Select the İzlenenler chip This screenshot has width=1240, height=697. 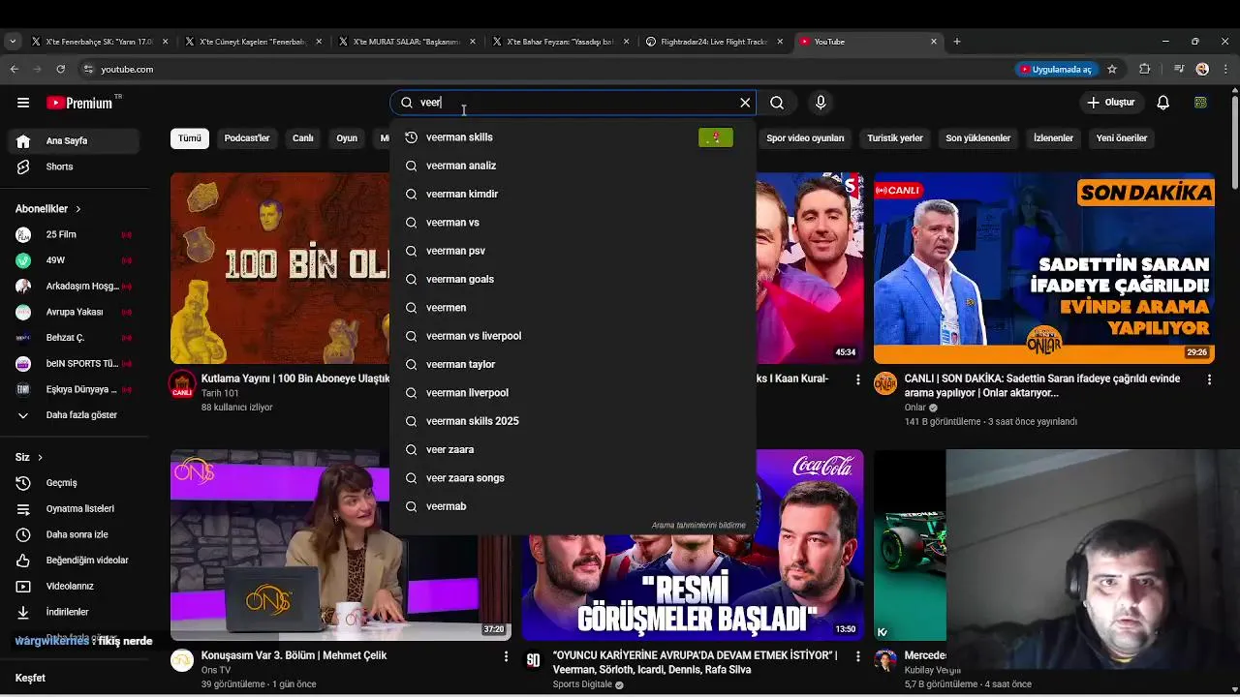(1053, 138)
